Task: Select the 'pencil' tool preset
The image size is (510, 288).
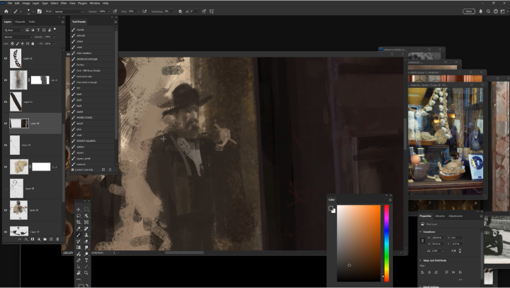Action: tap(93, 123)
